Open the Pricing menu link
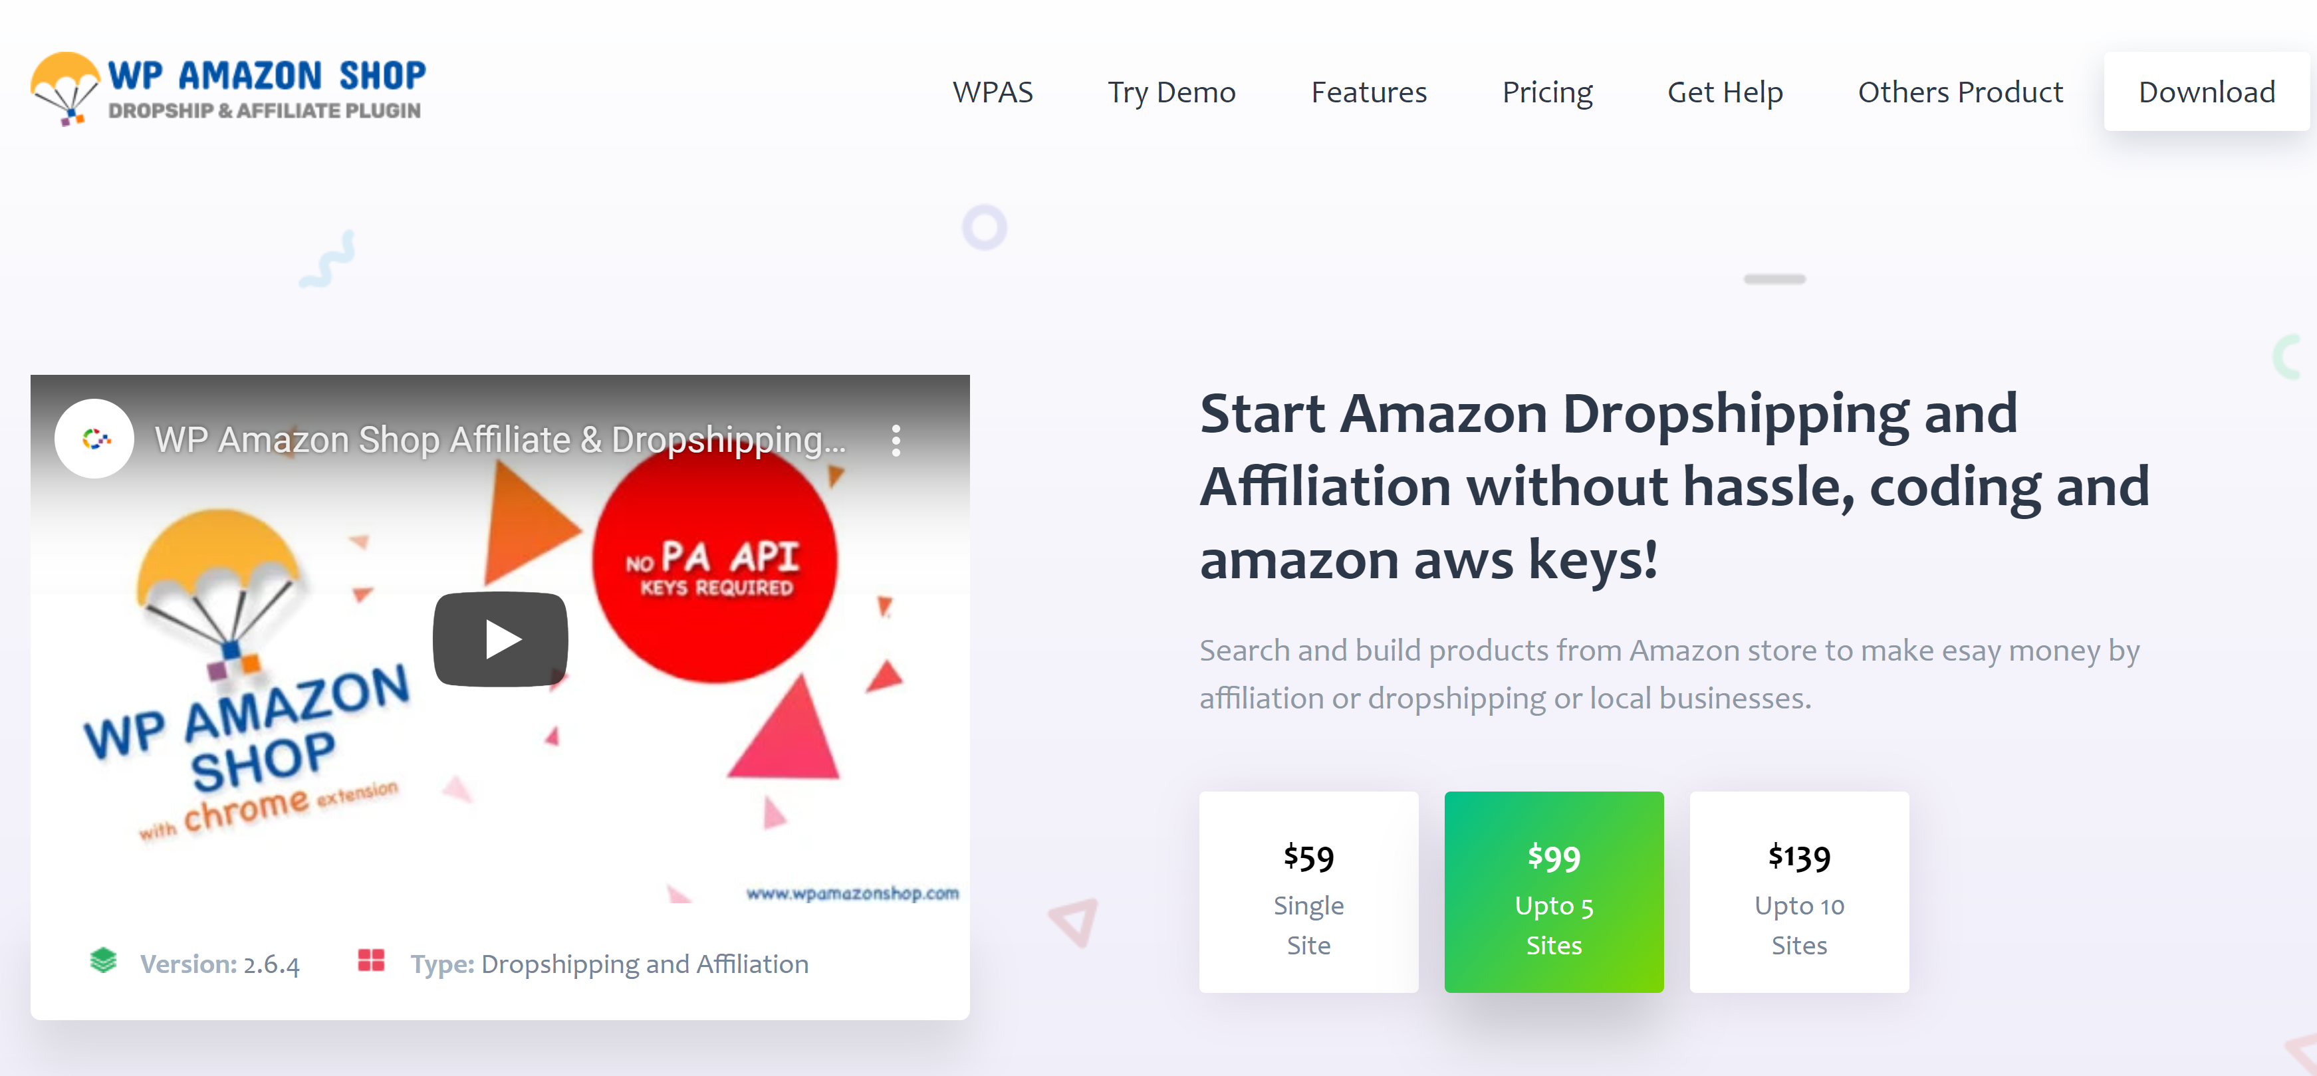 pyautogui.click(x=1547, y=92)
